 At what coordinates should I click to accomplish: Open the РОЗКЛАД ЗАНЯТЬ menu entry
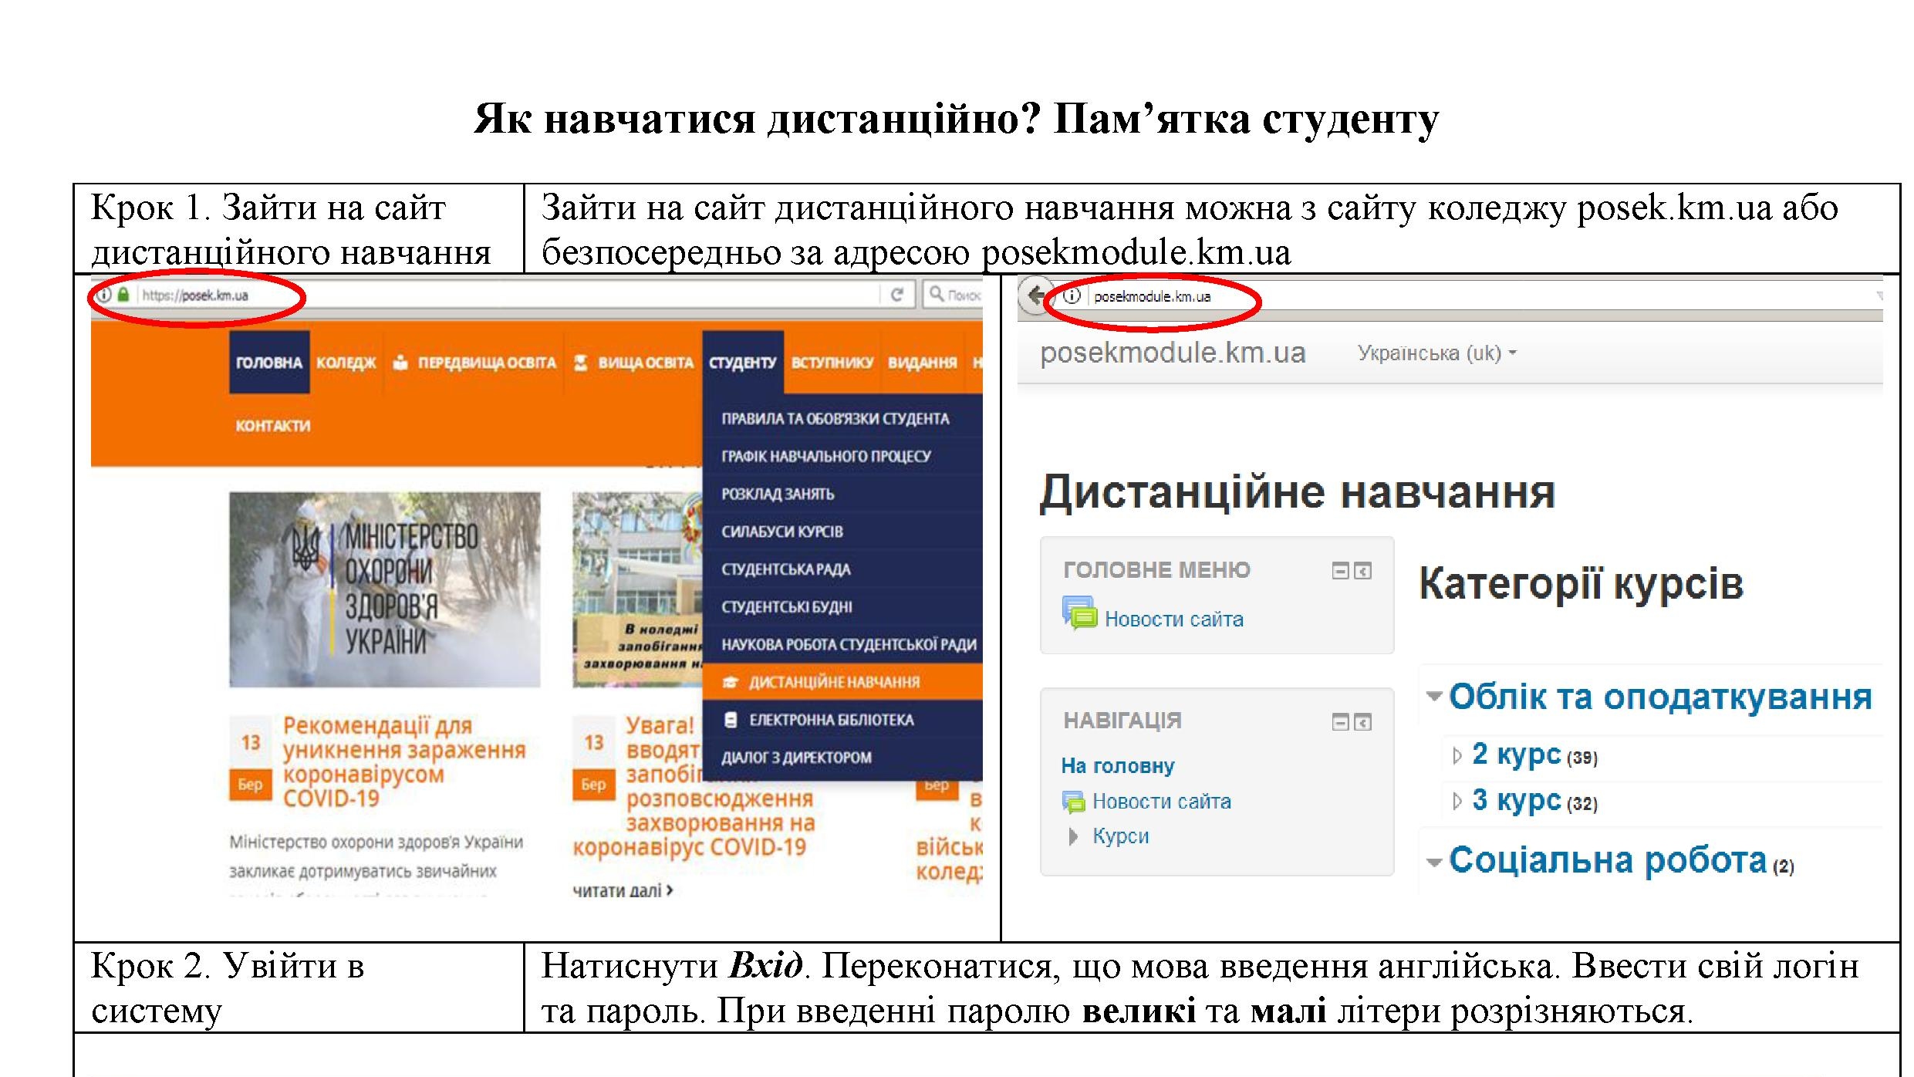(x=778, y=494)
